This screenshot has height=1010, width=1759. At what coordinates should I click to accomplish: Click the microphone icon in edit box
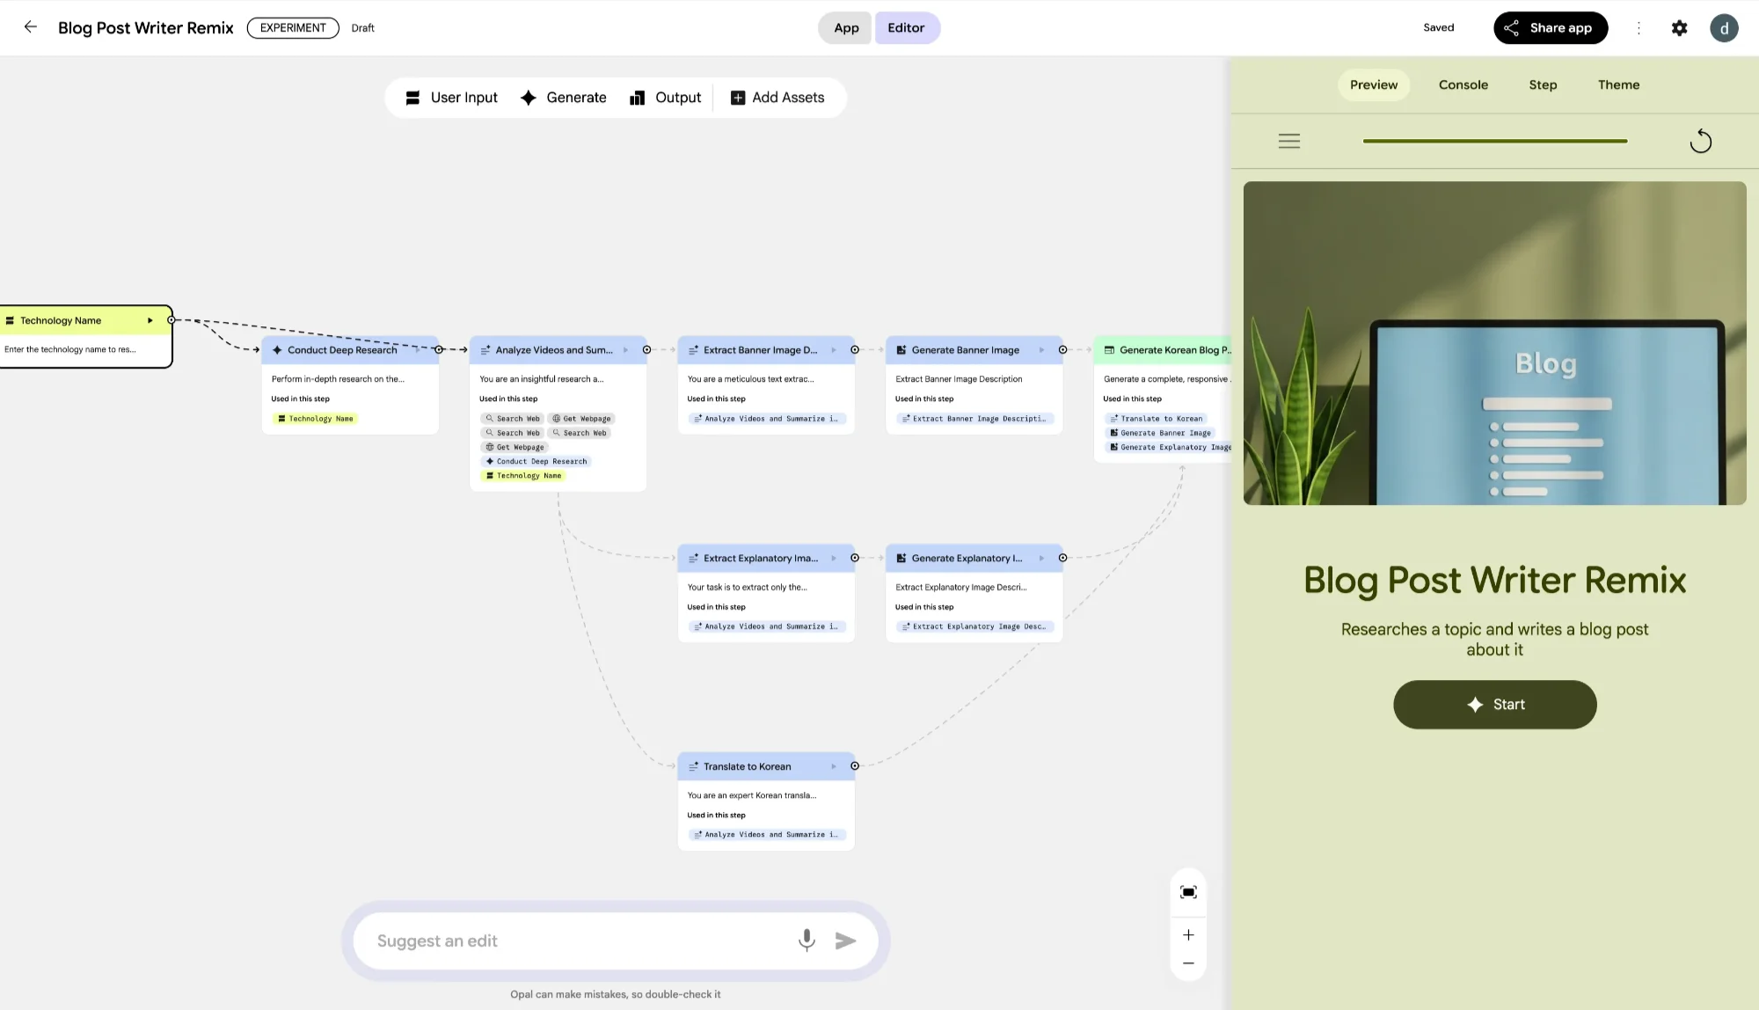click(x=806, y=940)
